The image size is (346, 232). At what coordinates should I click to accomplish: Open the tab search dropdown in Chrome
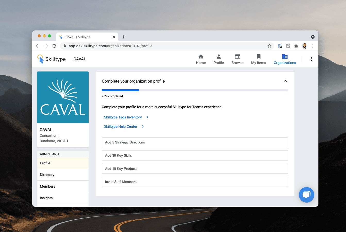[x=313, y=37]
